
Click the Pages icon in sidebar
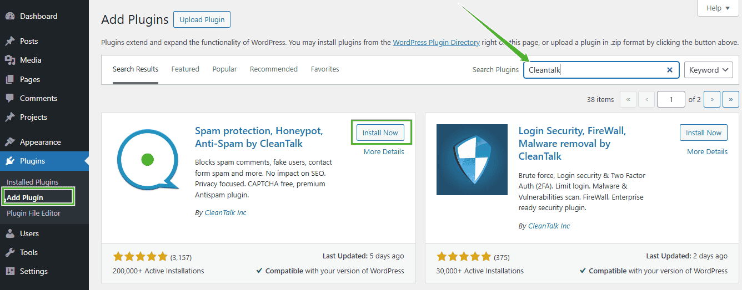(9, 79)
